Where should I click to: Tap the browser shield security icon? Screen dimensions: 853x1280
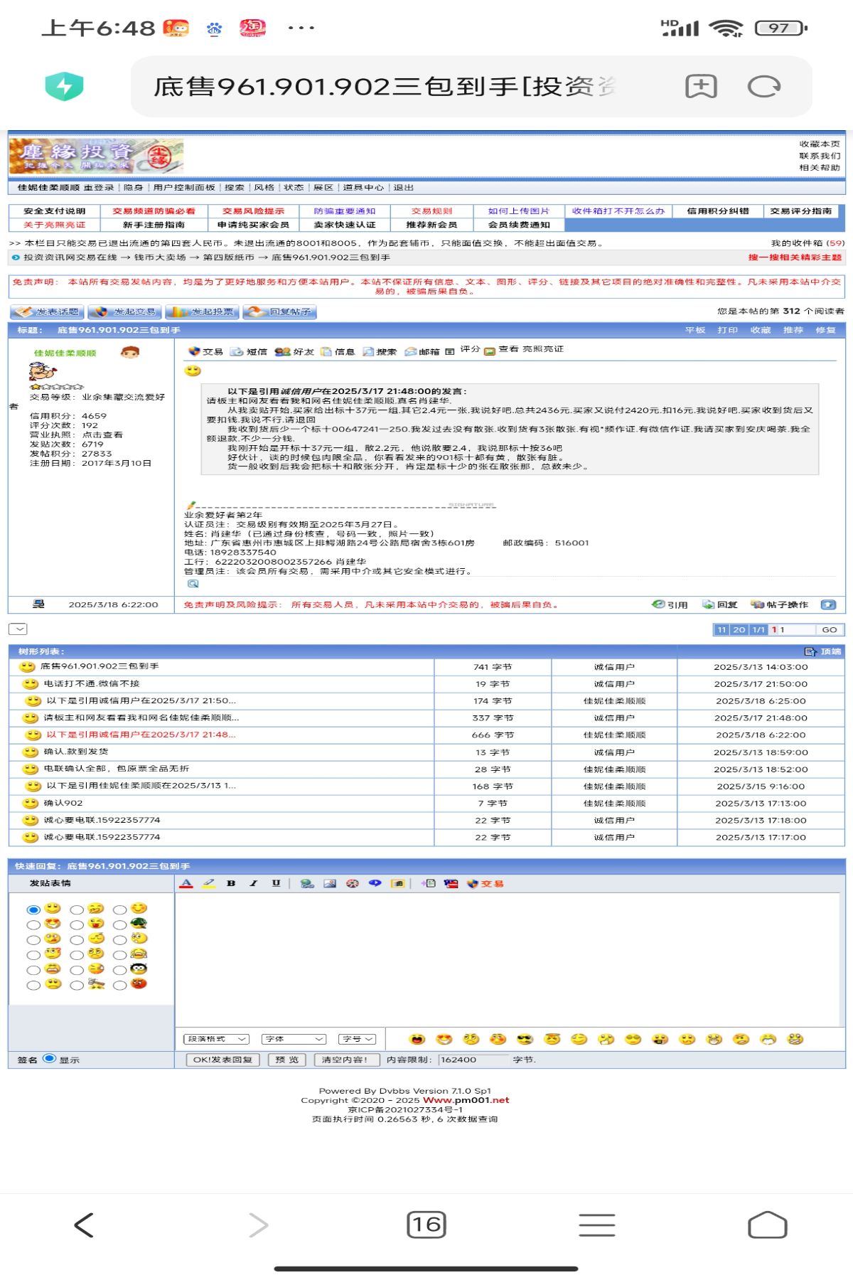click(x=64, y=87)
